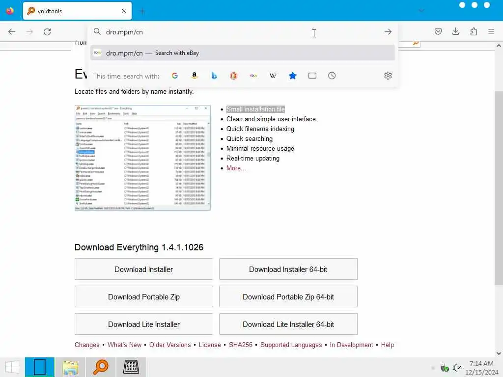Click 'Quick filename indexing' text

[260, 129]
